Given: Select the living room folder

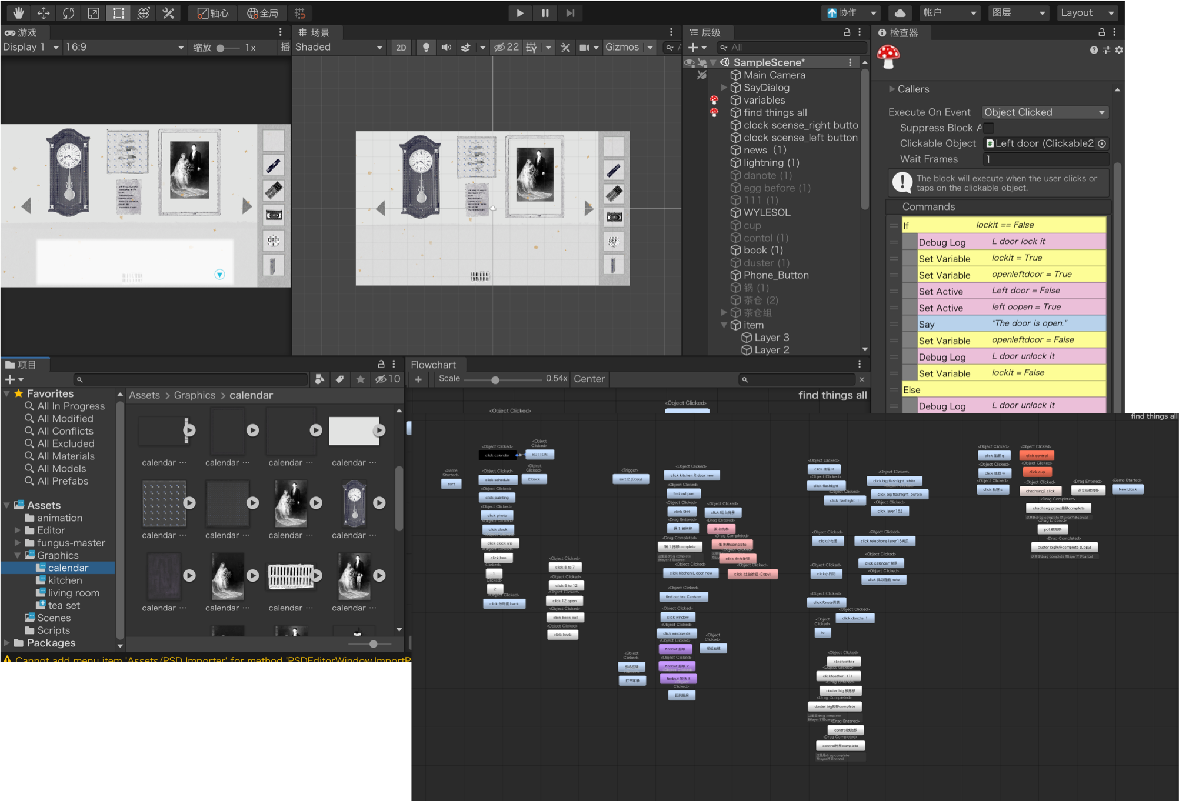Looking at the screenshot, I should pos(74,593).
